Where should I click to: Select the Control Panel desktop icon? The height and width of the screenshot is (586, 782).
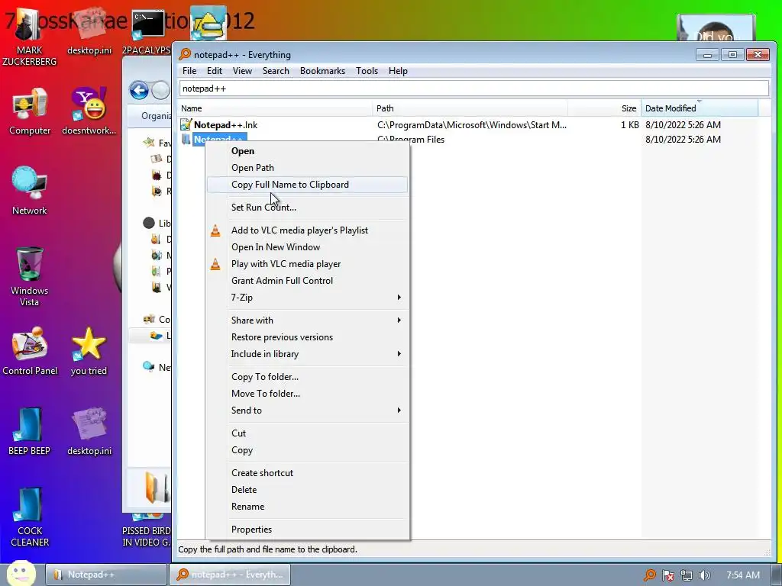(x=30, y=351)
